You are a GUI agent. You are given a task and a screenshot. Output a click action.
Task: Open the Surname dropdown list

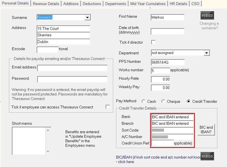coord(87,17)
